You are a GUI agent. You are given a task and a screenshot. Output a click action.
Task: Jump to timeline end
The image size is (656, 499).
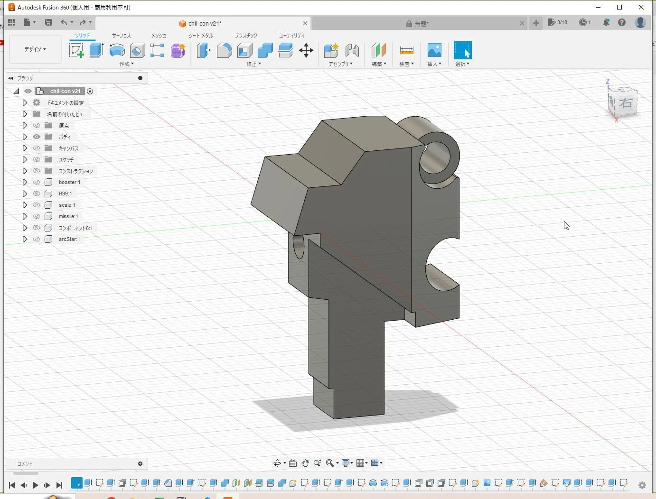point(59,485)
